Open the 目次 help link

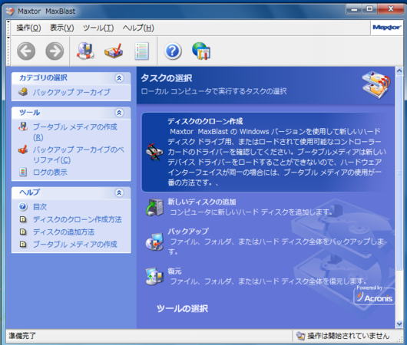pyautogui.click(x=40, y=207)
